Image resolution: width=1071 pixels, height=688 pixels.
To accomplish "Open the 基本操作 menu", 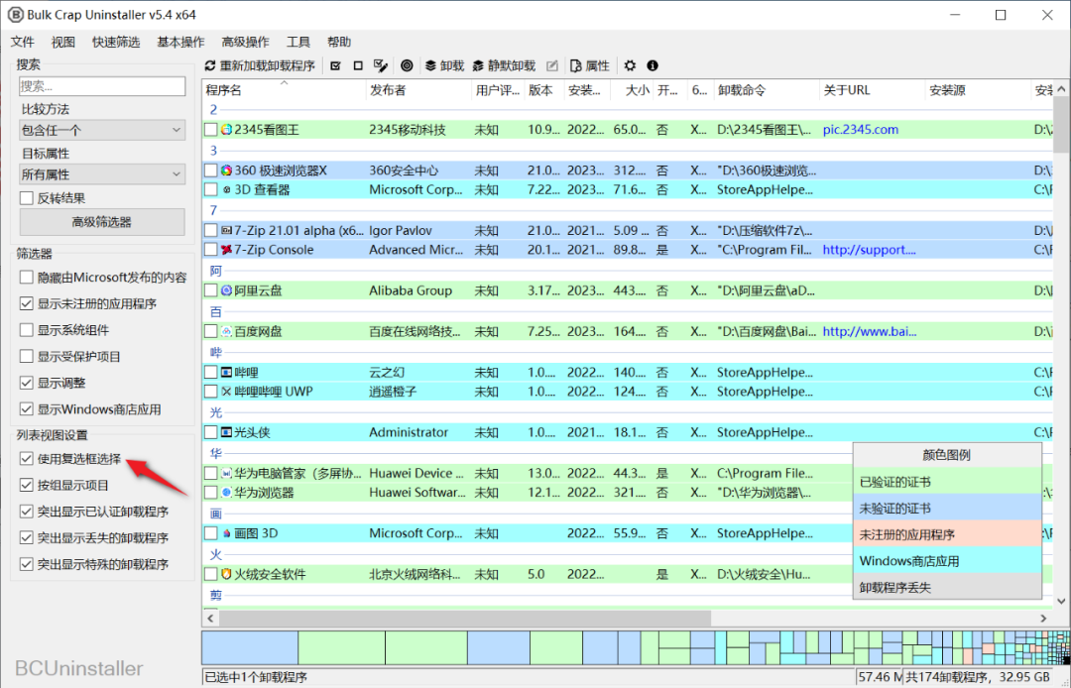I will [181, 43].
